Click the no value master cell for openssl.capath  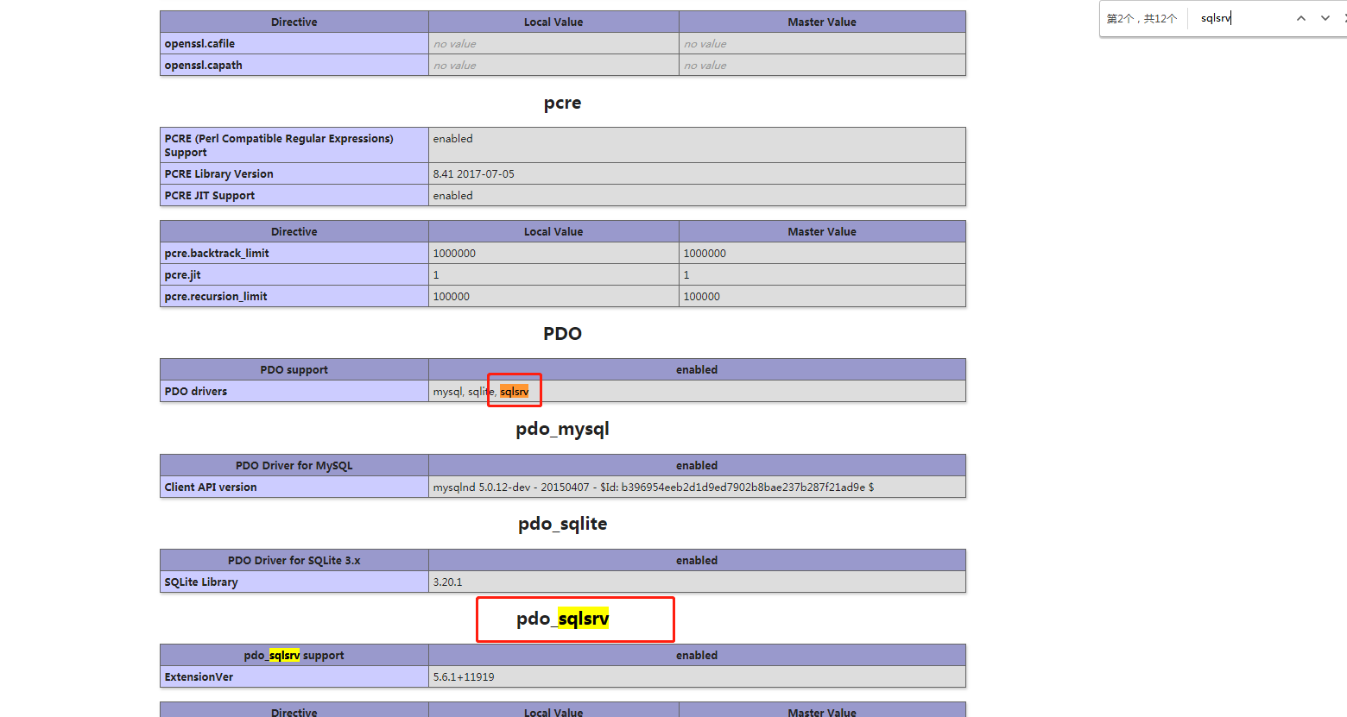[x=822, y=66]
